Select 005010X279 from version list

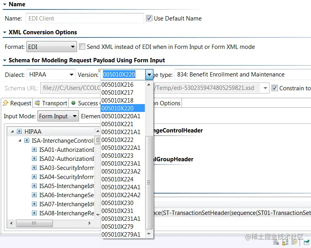123,227
